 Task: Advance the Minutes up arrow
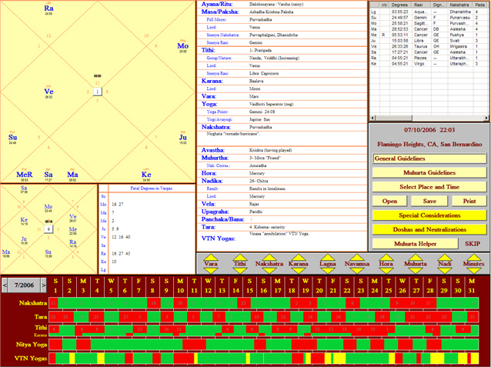[474, 258]
